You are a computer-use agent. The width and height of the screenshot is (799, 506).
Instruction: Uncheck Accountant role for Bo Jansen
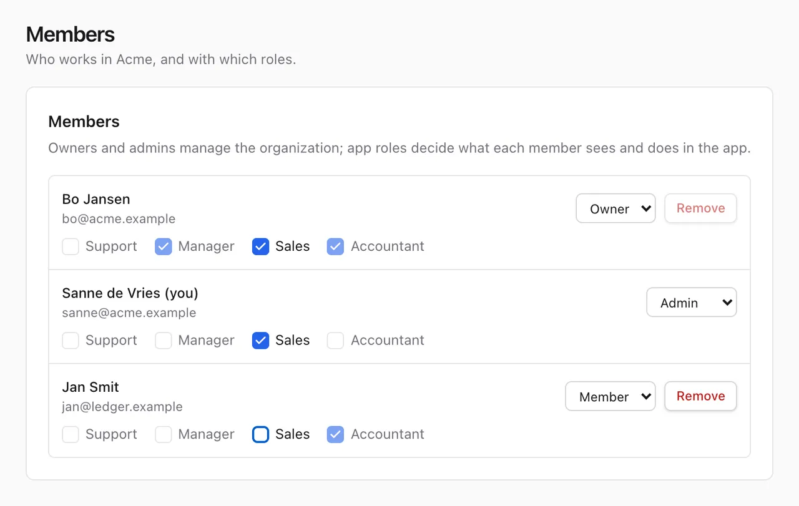(336, 246)
